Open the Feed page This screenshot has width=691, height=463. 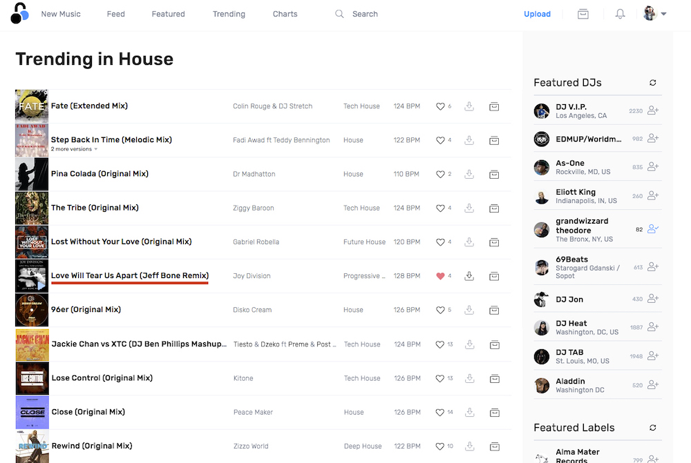116,14
